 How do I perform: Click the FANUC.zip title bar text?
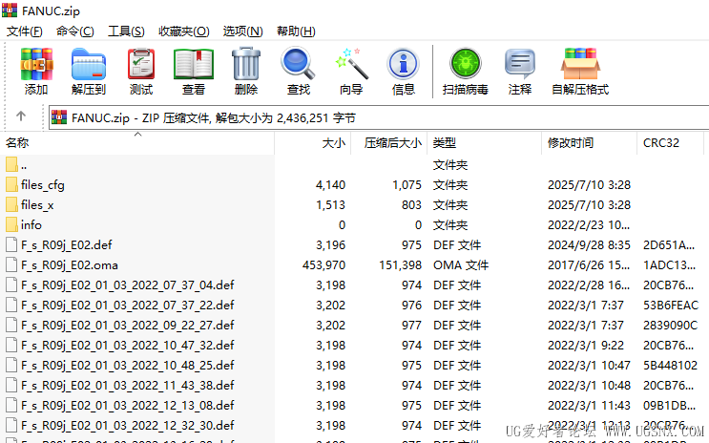(51, 11)
